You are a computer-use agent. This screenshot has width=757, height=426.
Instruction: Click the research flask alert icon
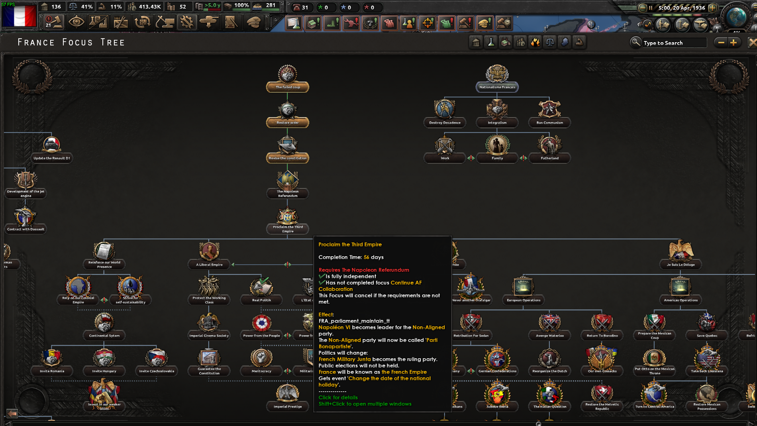(x=294, y=23)
